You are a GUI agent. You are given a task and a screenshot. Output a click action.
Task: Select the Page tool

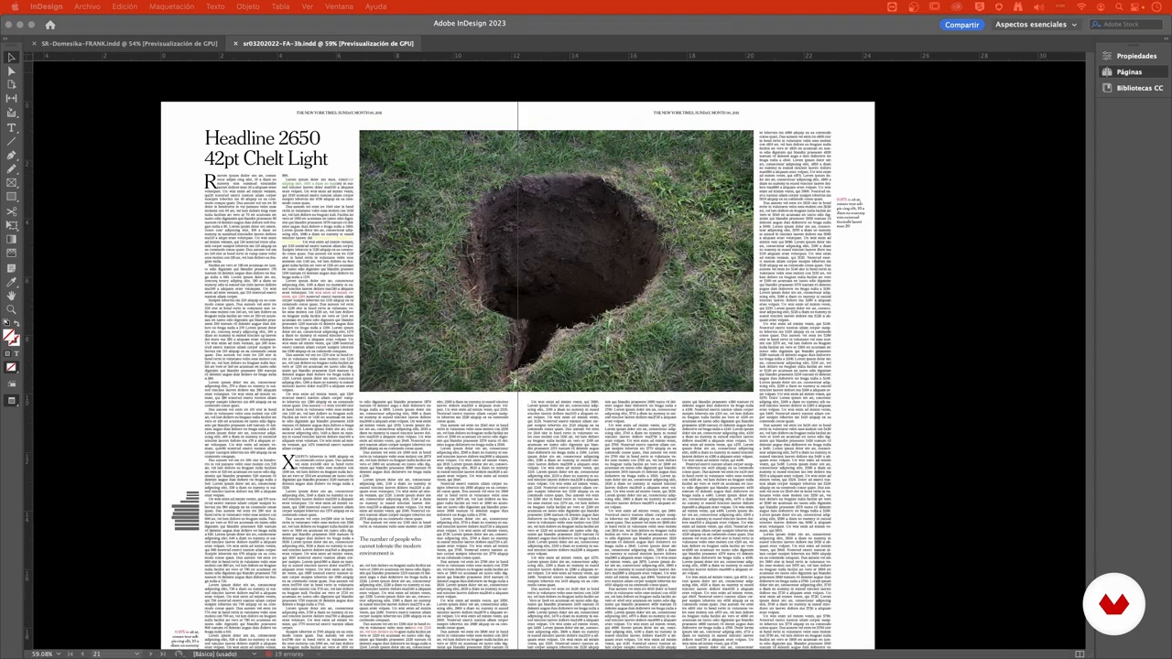[x=12, y=84]
